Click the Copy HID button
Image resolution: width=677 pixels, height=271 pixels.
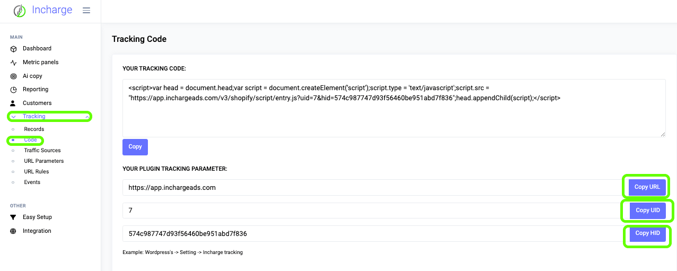click(x=648, y=233)
